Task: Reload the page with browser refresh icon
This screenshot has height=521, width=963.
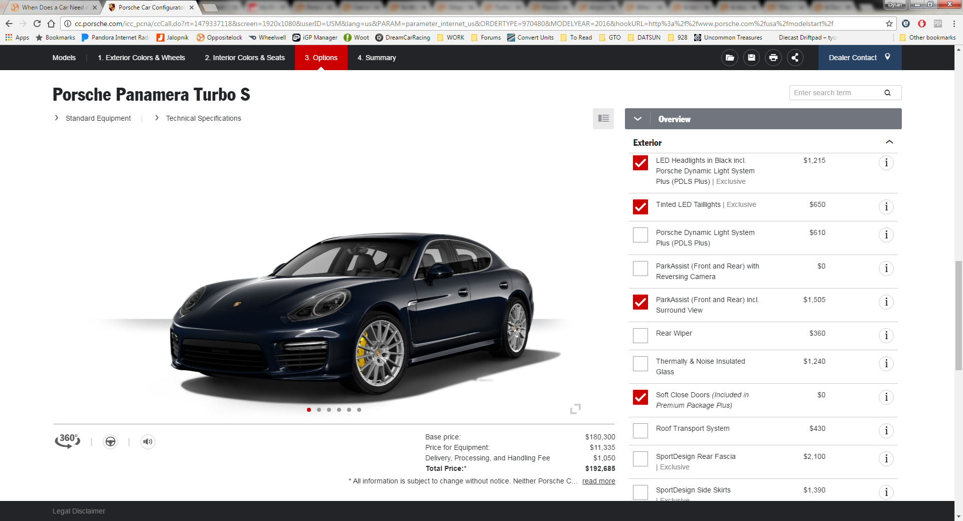Action: [x=37, y=24]
